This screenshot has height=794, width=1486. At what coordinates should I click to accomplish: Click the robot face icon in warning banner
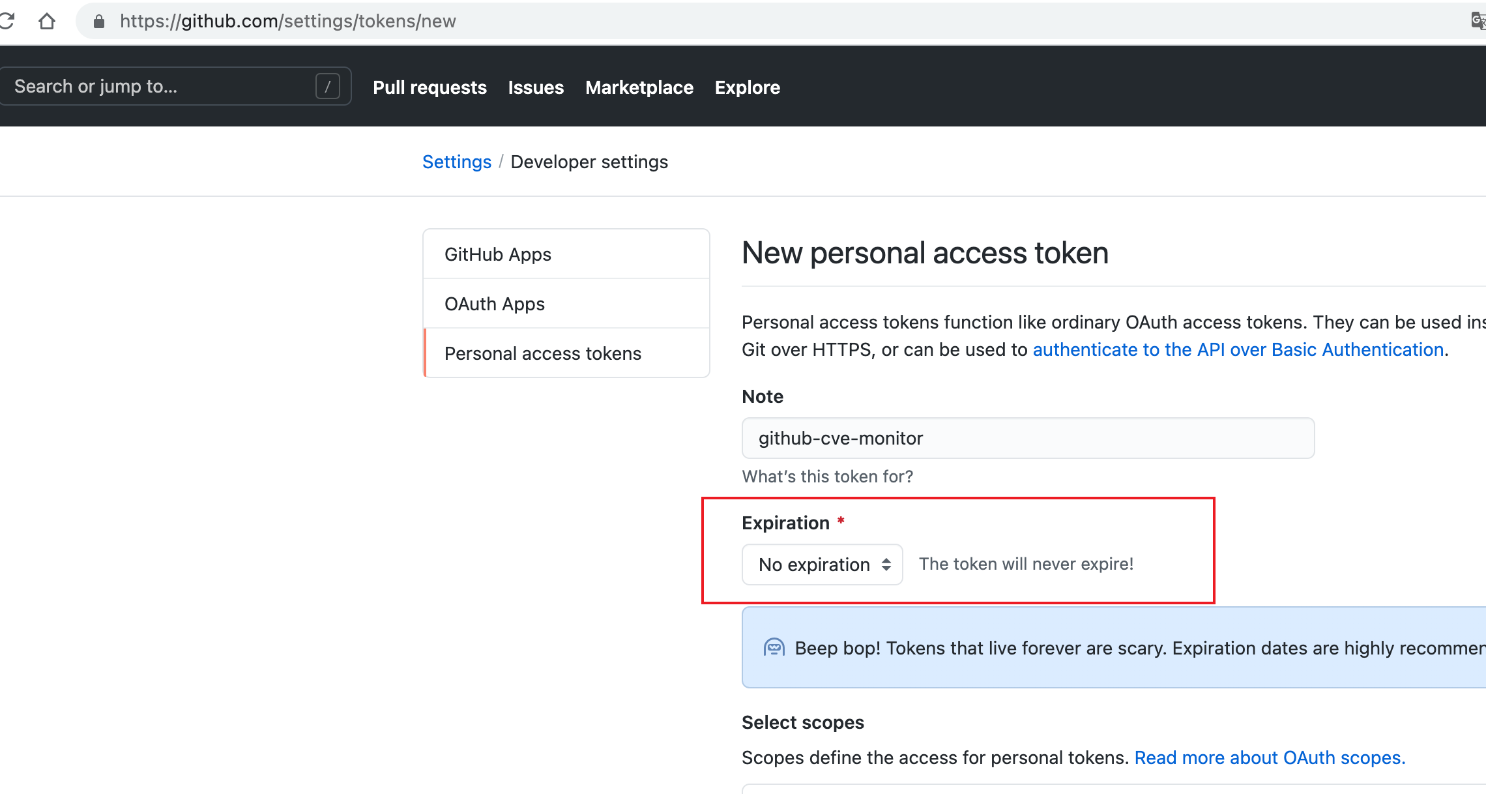click(x=774, y=647)
